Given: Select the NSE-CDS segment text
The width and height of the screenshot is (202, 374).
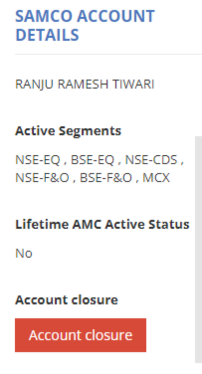Looking at the screenshot, I should coord(151,159).
